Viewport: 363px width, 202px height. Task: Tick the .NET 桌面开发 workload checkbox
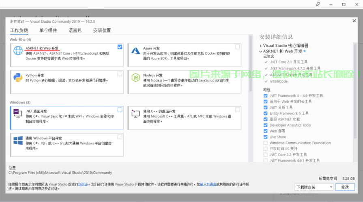pyautogui.click(x=120, y=110)
